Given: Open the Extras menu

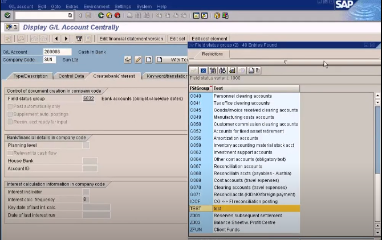Looking at the screenshot, I should point(72,7).
